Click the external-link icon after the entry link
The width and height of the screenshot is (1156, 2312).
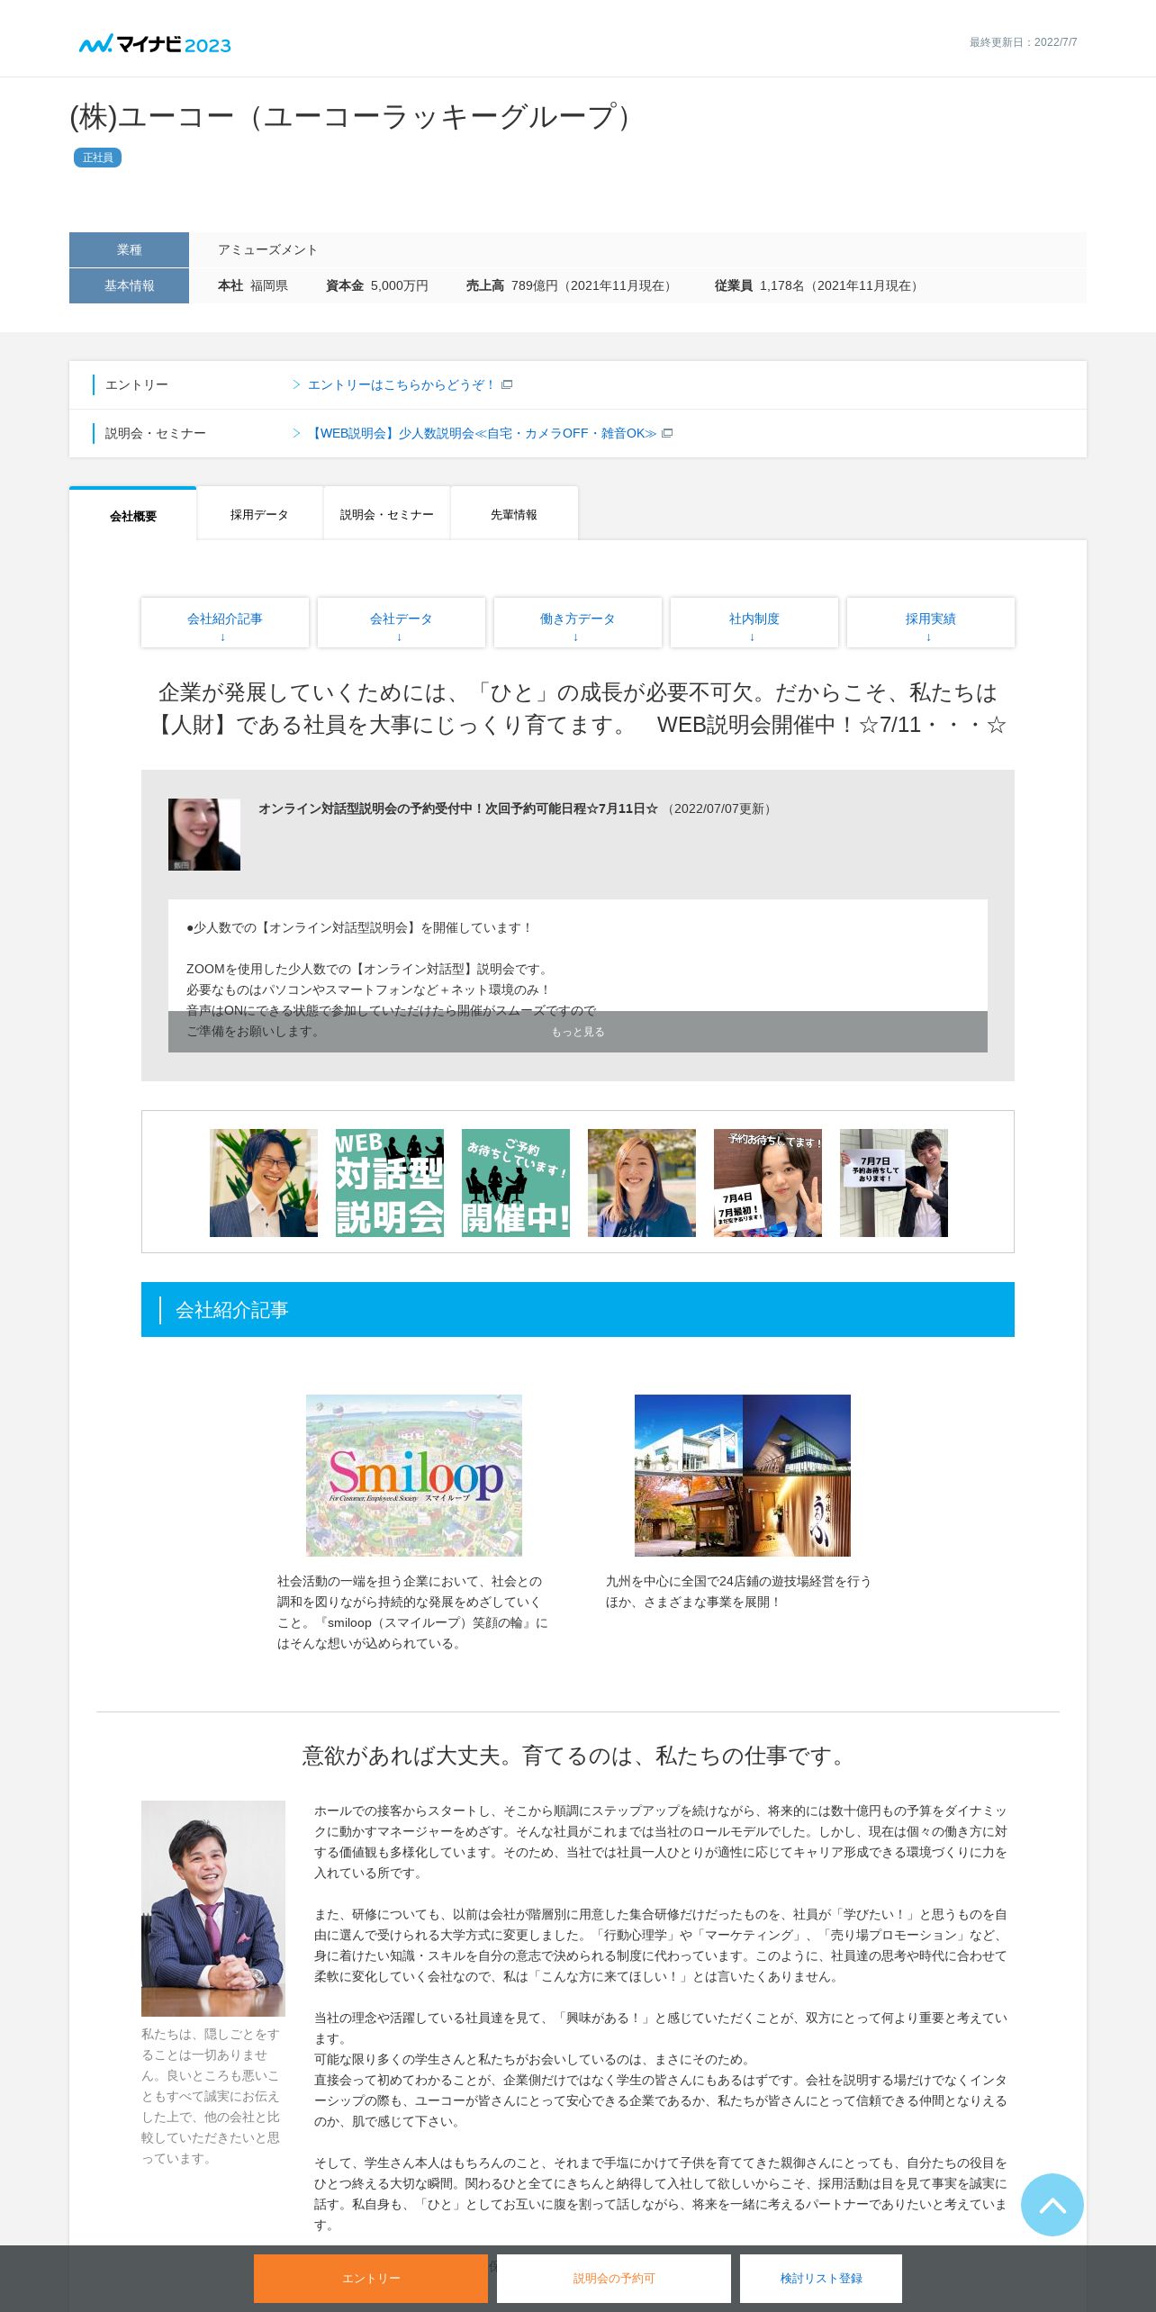click(x=507, y=384)
